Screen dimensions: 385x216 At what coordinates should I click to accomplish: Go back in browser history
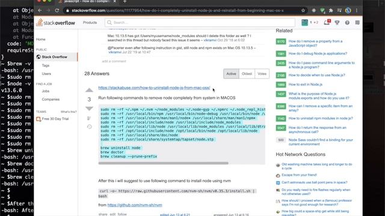pos(40,11)
